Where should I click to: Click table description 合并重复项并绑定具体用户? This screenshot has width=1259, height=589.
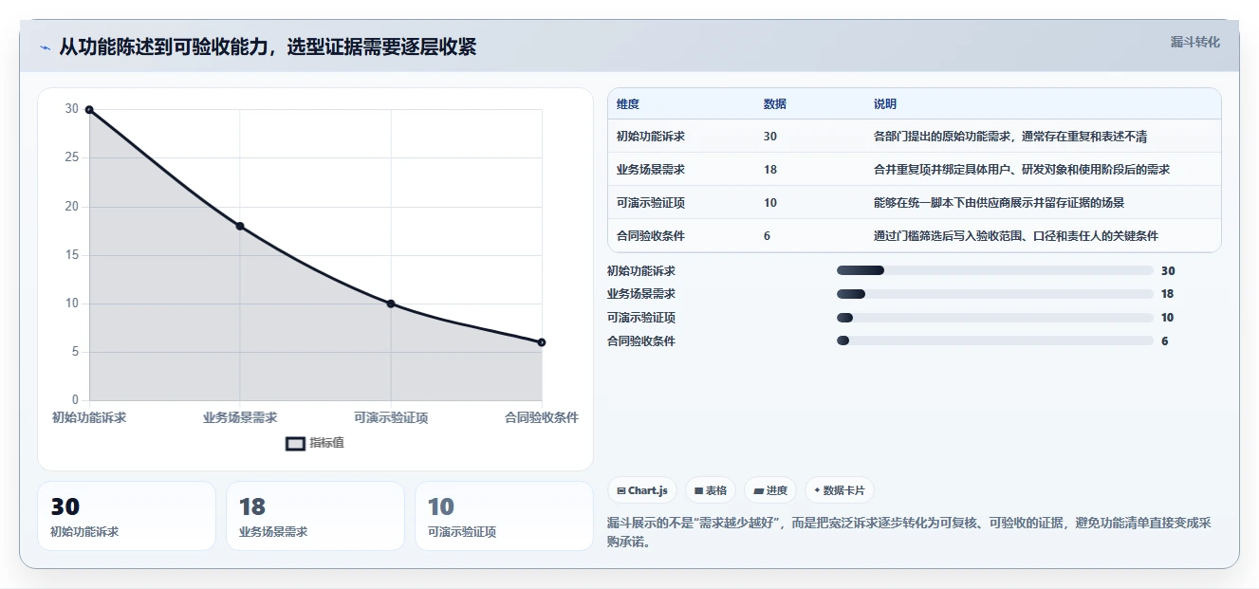(1021, 170)
